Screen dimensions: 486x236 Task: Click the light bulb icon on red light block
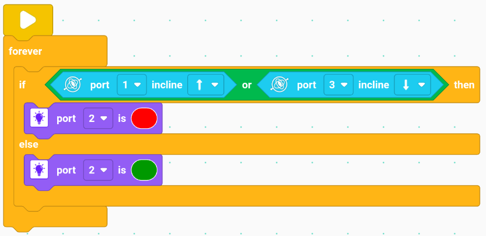coord(39,118)
